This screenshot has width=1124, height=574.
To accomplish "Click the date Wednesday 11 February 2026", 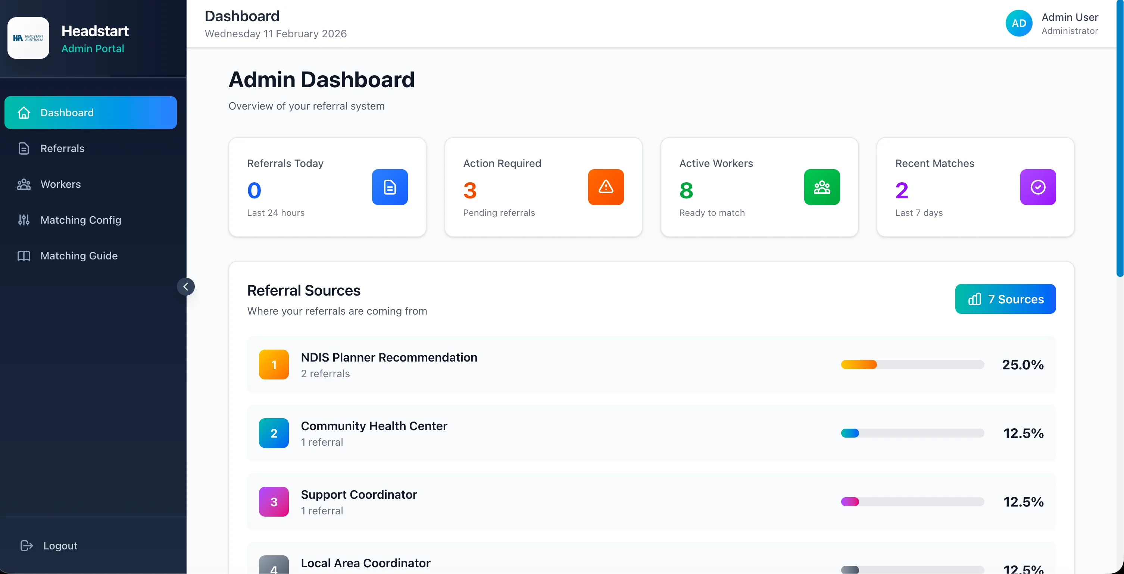I will pos(275,34).
